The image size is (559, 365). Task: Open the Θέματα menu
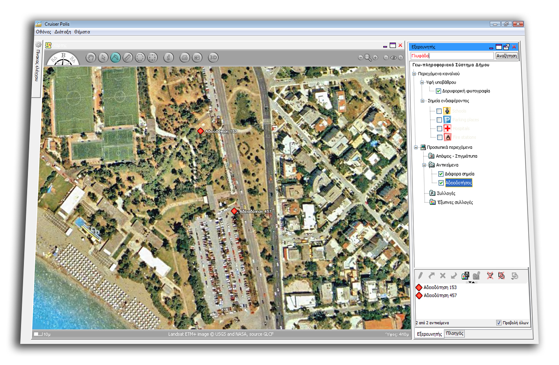click(x=82, y=32)
